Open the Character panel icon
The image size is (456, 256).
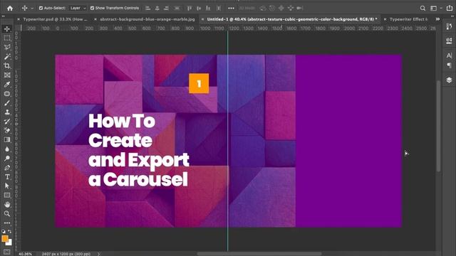[x=449, y=55]
